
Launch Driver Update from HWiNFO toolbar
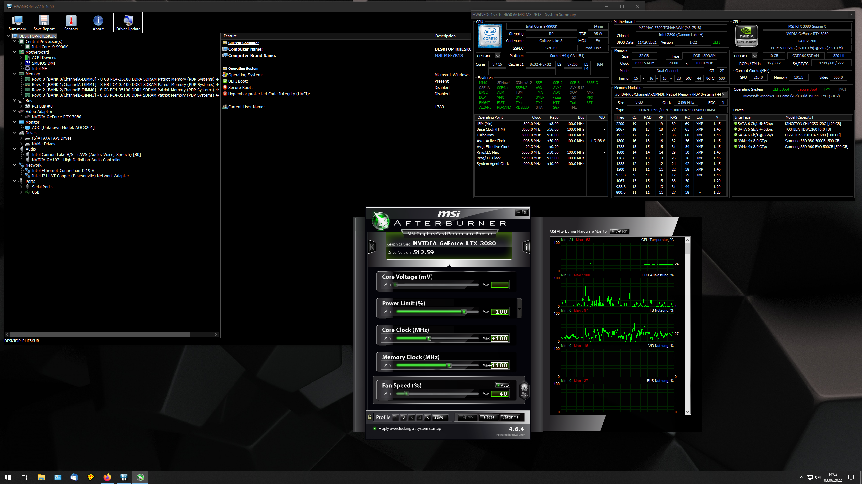[x=128, y=23]
